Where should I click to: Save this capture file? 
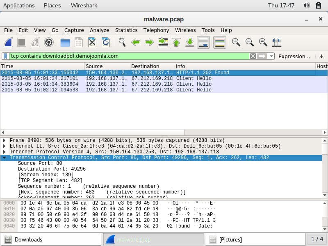79,43
